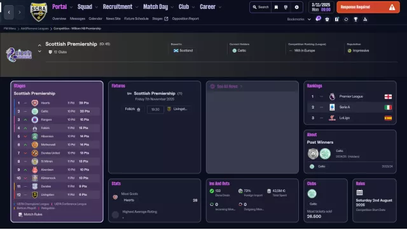The height and width of the screenshot is (230, 407).
Task: Click the cinch Premiership competition logo
Action: tap(18, 55)
